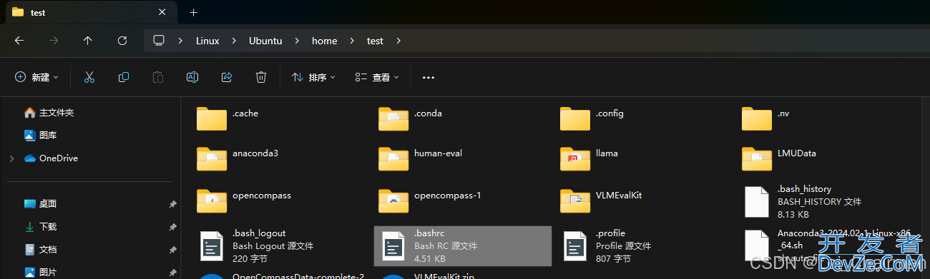Image resolution: width=930 pixels, height=279 pixels.
Task: Select the anaconda3 folder
Action: (x=238, y=158)
